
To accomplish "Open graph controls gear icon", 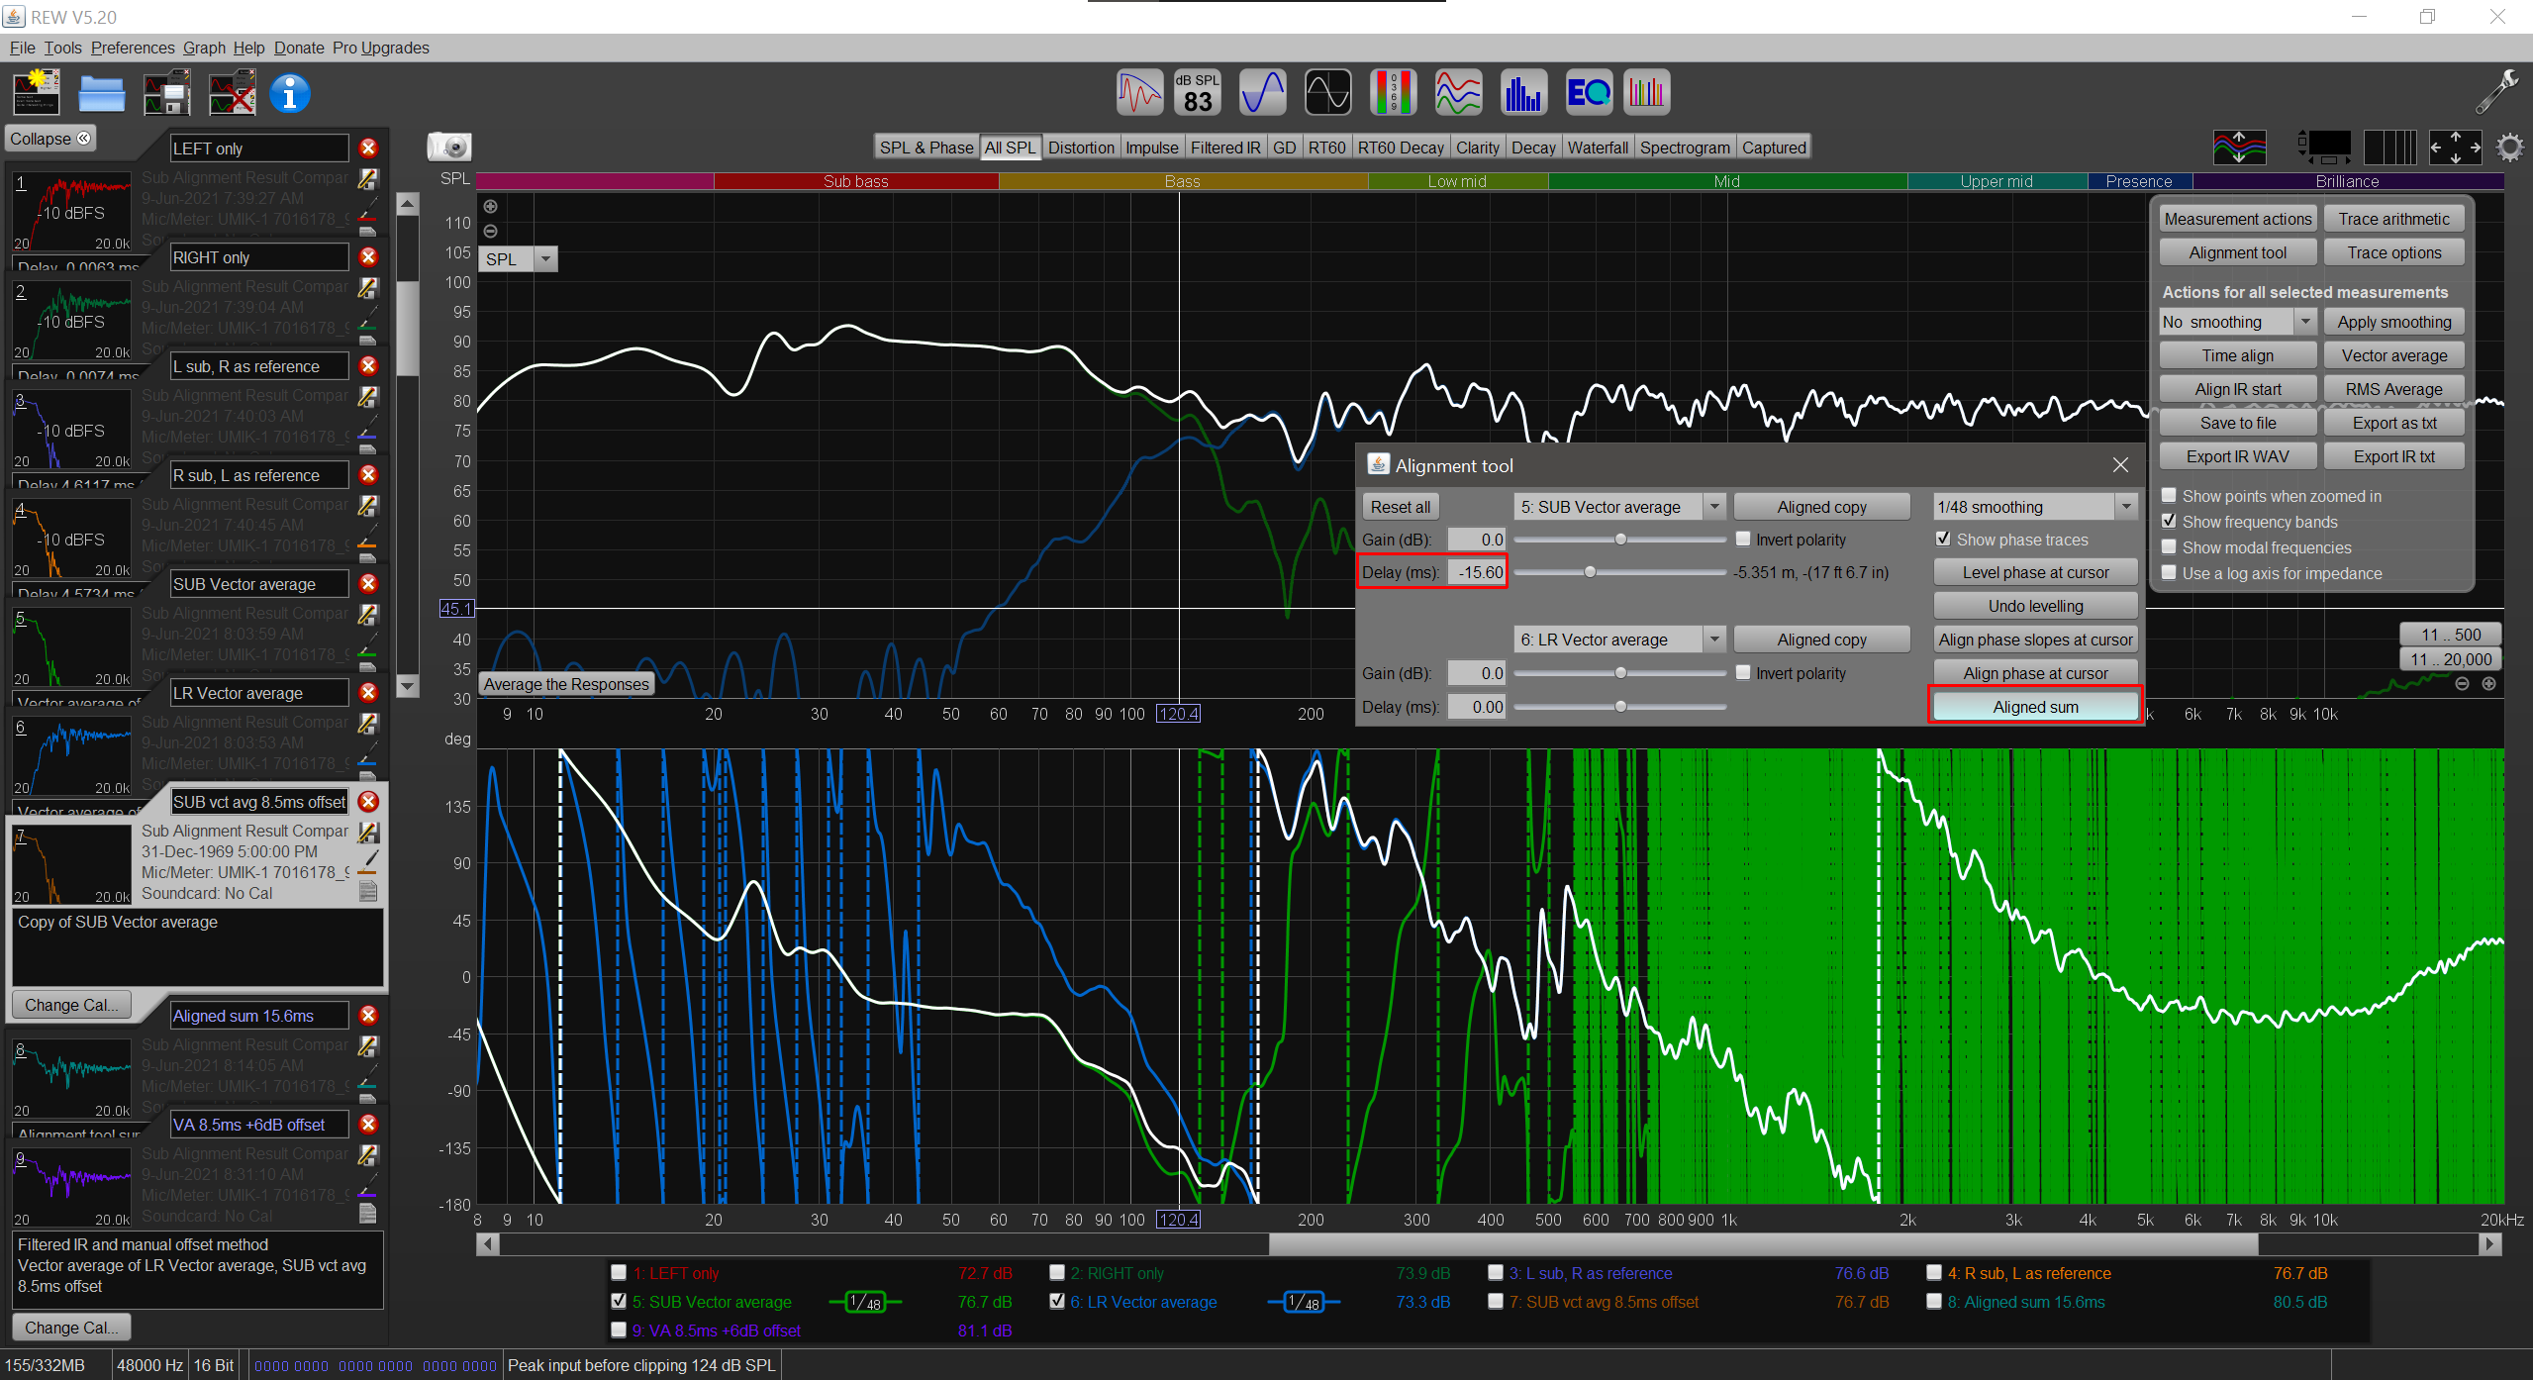I will coord(2509,148).
